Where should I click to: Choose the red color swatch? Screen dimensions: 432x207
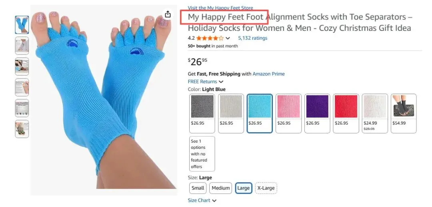click(346, 113)
